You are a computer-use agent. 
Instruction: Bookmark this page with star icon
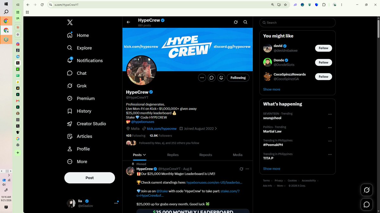click(285, 5)
